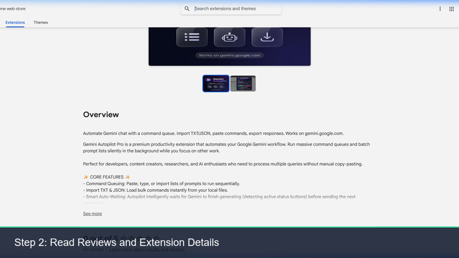The width and height of the screenshot is (459, 258).
Task: Switch to the Themes tab
Action: (41, 22)
